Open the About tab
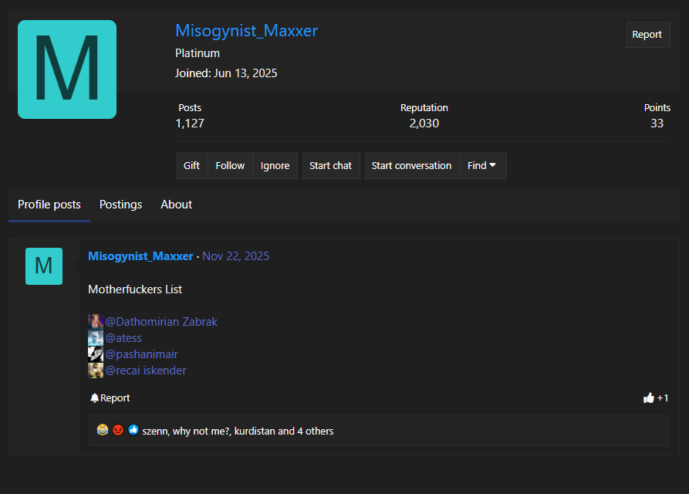 (177, 205)
